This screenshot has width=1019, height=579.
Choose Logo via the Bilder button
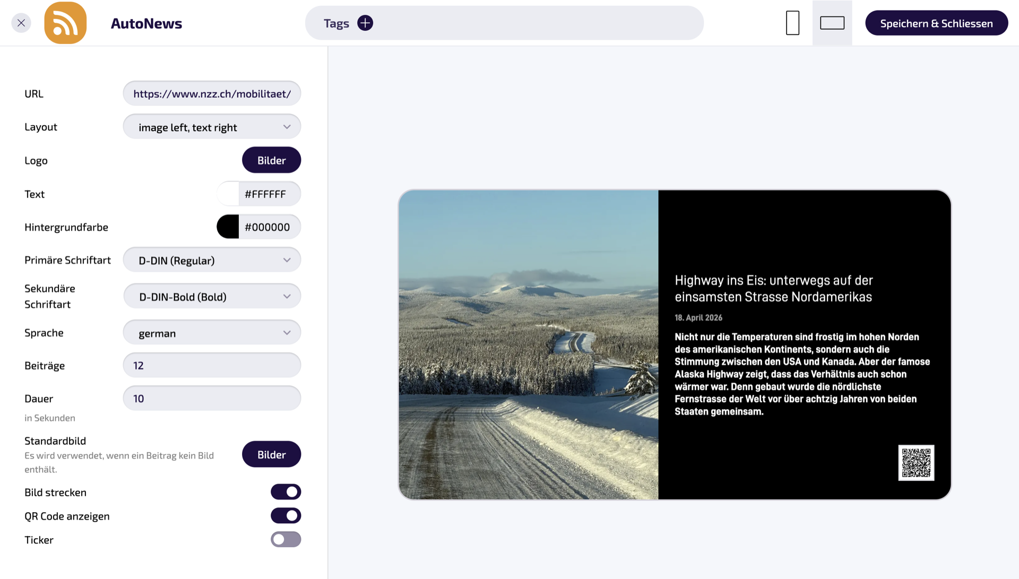(271, 160)
